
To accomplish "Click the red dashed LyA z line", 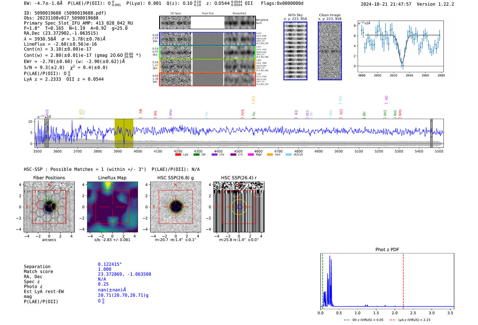I will pos(403,281).
